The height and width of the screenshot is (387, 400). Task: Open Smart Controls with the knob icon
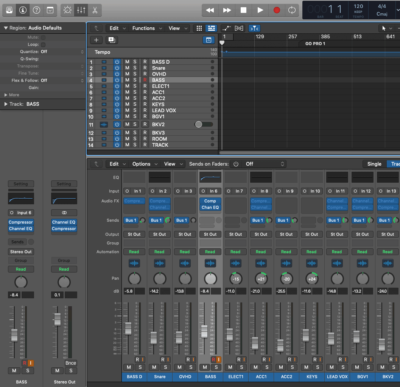(67, 10)
